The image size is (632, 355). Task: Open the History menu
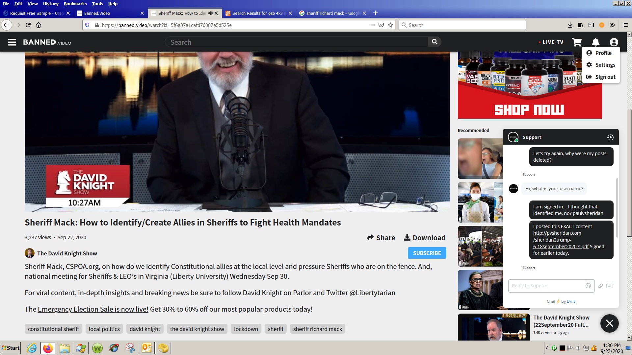[51, 4]
